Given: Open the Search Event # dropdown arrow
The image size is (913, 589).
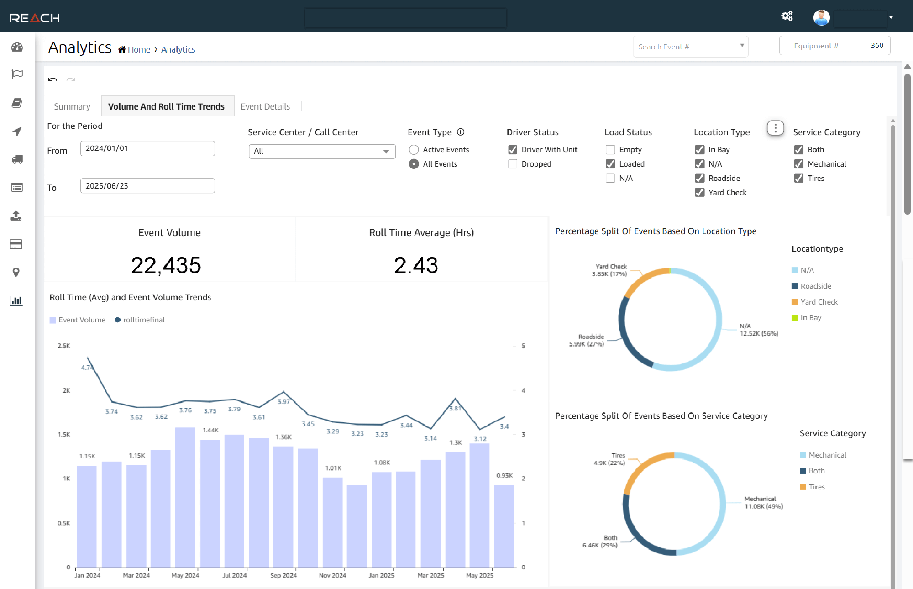Looking at the screenshot, I should pyautogui.click(x=742, y=46).
